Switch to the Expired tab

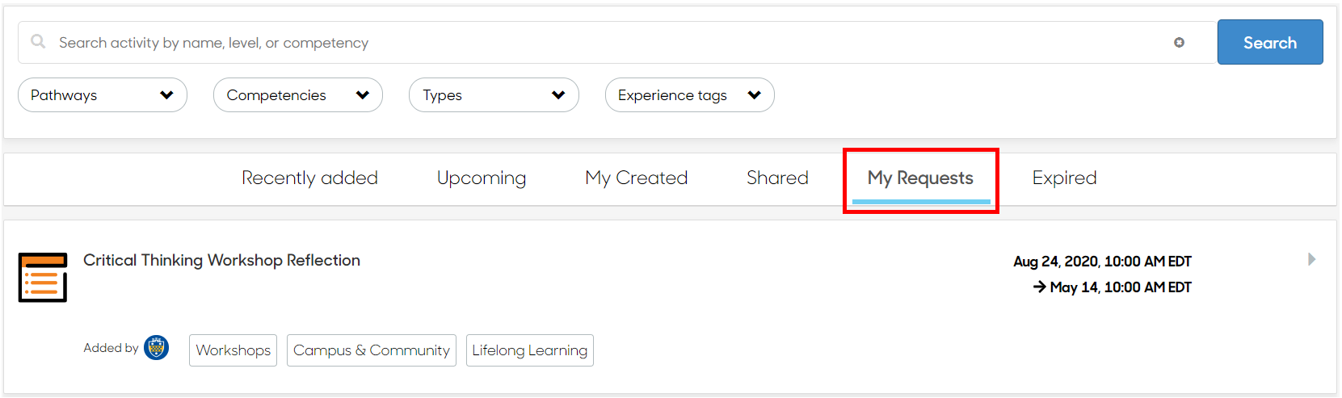coord(1064,178)
